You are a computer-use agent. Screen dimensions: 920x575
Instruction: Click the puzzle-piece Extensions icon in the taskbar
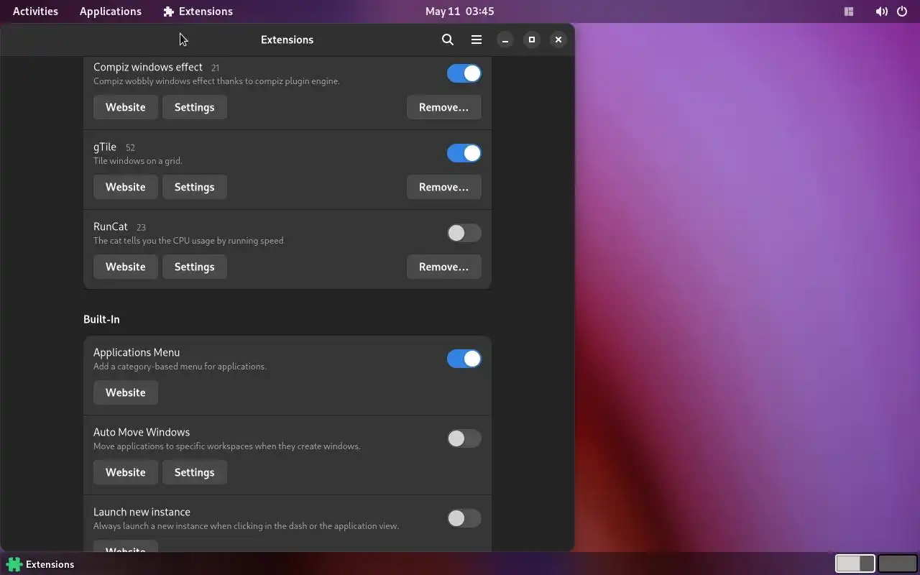14,564
